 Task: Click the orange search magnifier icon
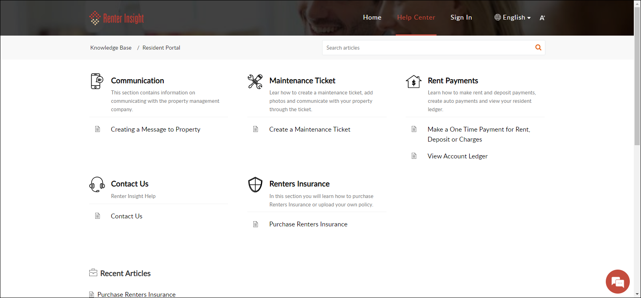coord(539,48)
